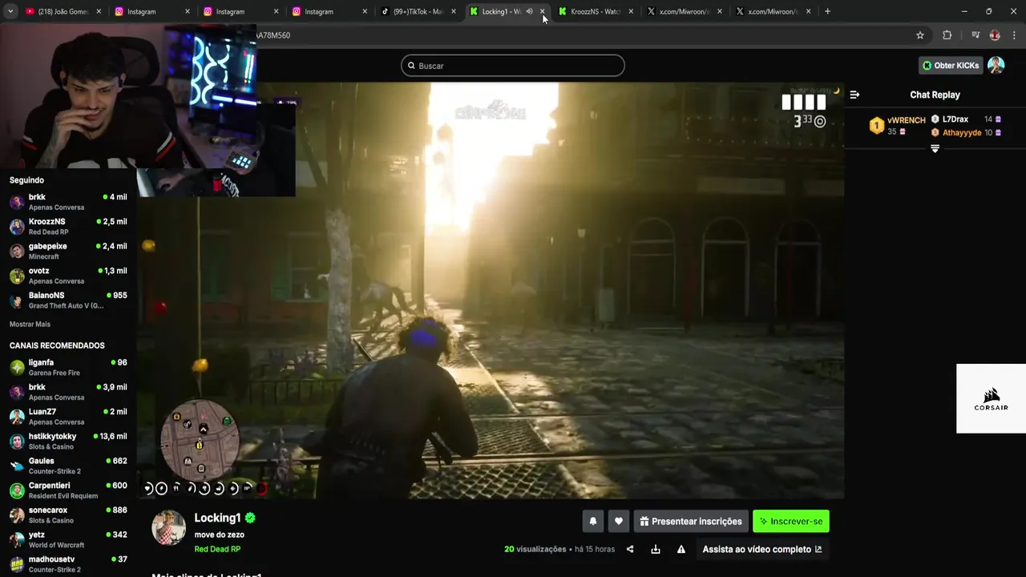Open the media controls toolbar icon
This screenshot has width=1026, height=577.
(976, 35)
